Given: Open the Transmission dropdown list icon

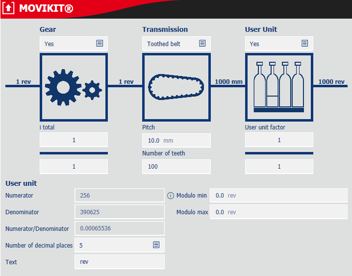Looking at the screenshot, I should point(202,43).
